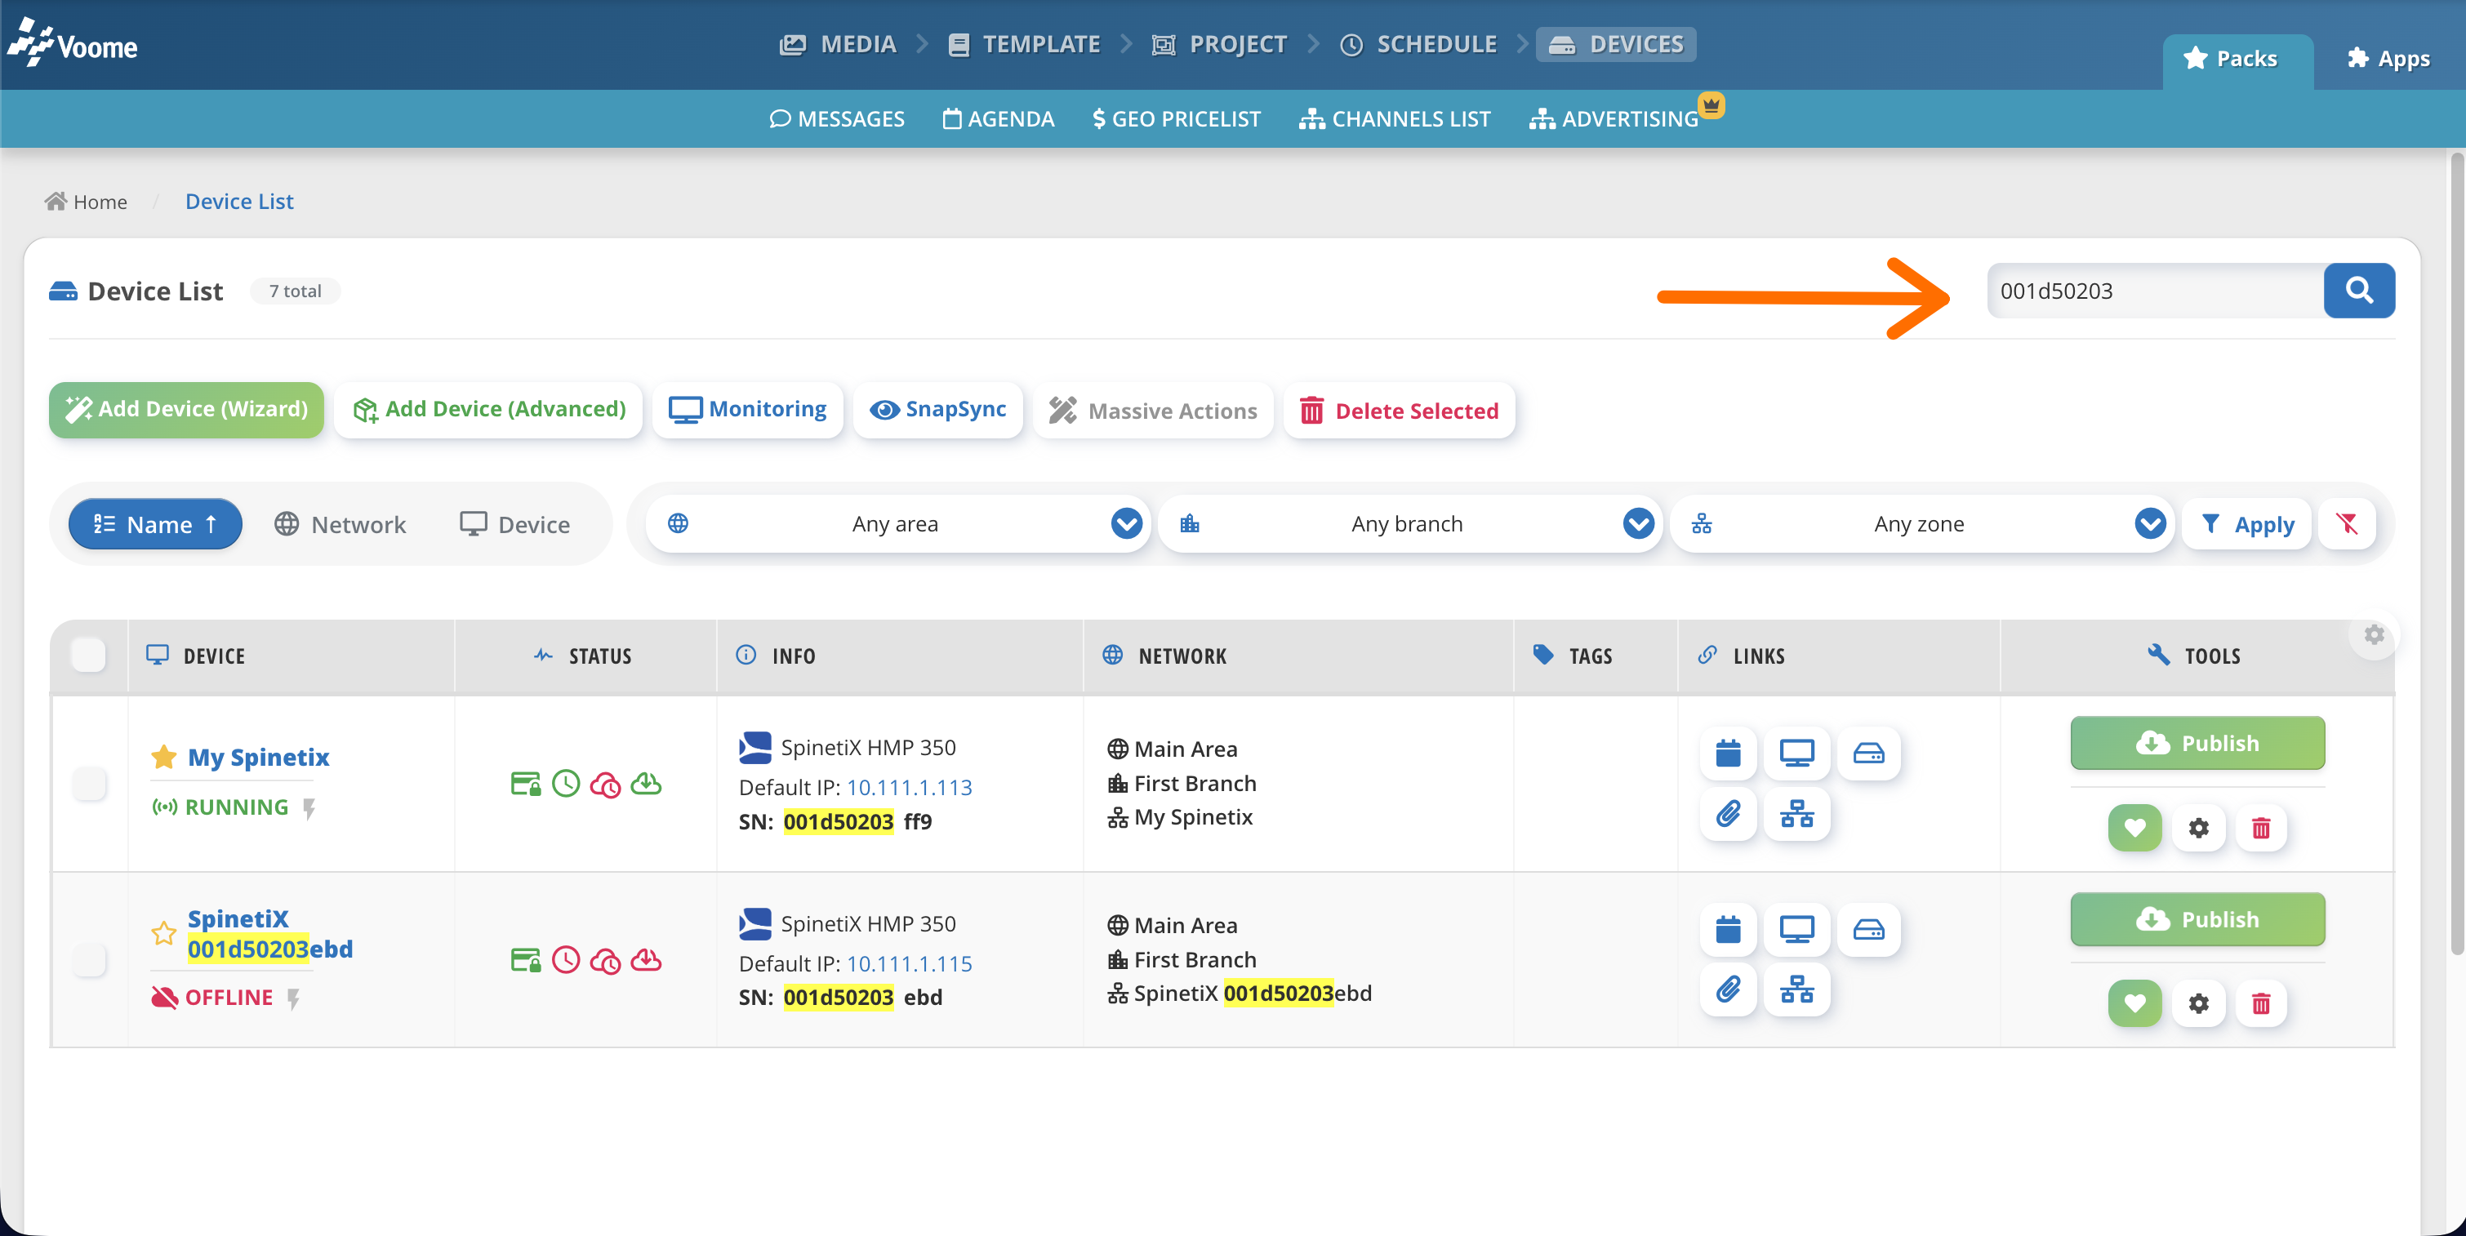Launch SnapSync
Screen dimensions: 2466x1236
tap(938, 410)
